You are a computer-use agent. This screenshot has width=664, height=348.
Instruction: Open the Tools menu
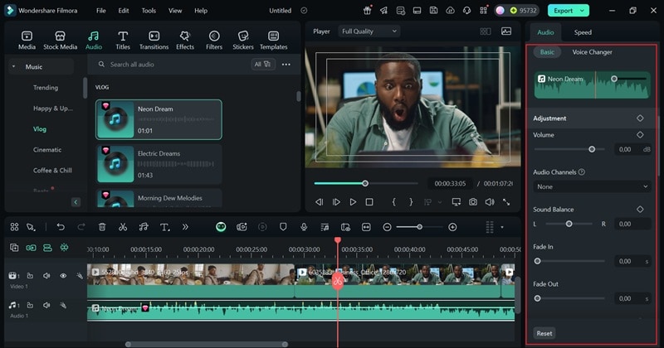click(x=149, y=11)
